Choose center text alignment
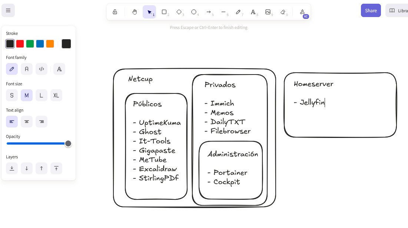The width and height of the screenshot is (408, 228). point(27,122)
